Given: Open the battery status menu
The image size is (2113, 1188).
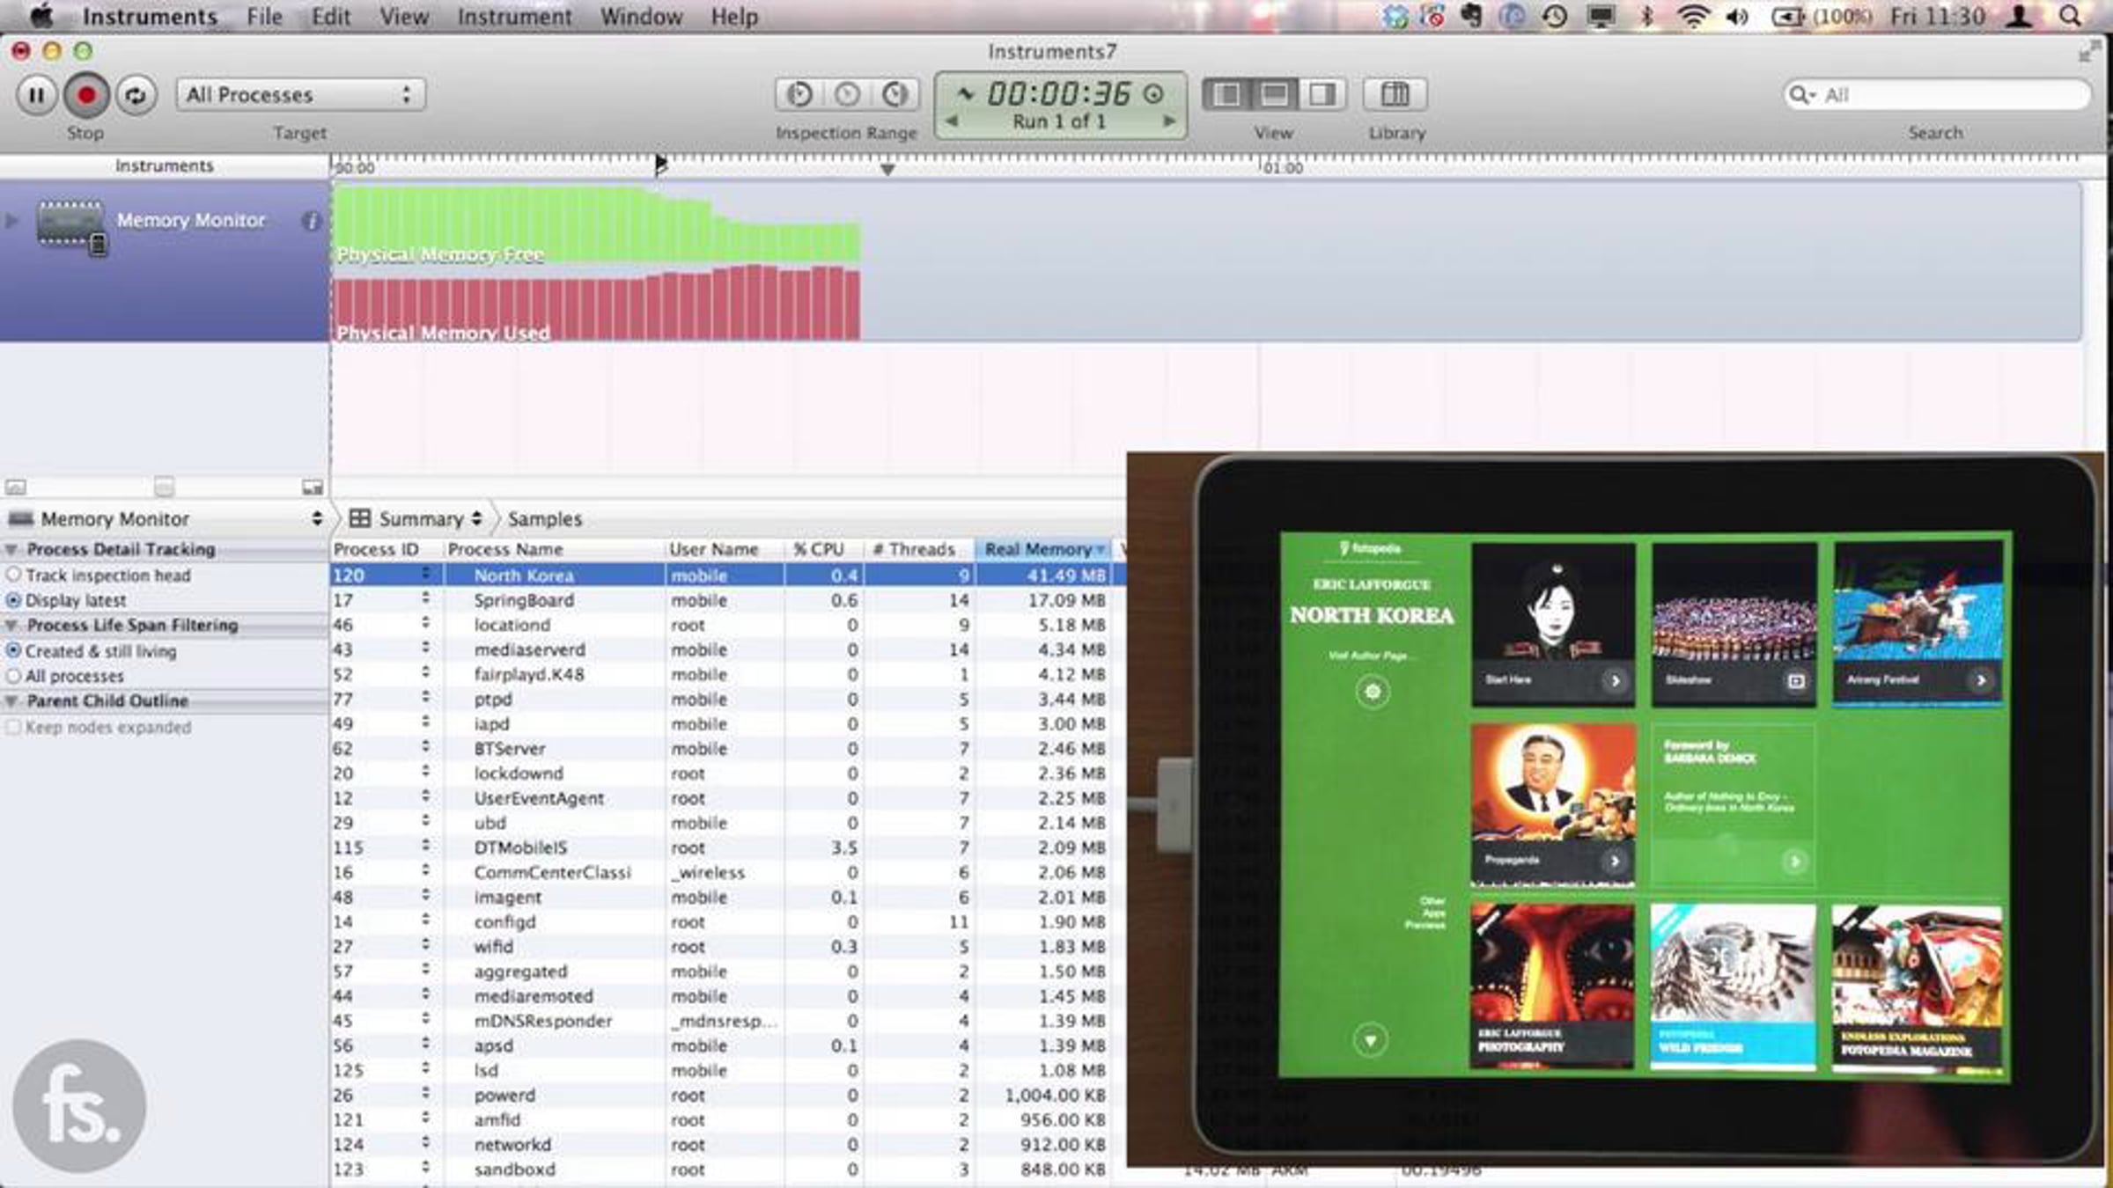Looking at the screenshot, I should [1821, 16].
